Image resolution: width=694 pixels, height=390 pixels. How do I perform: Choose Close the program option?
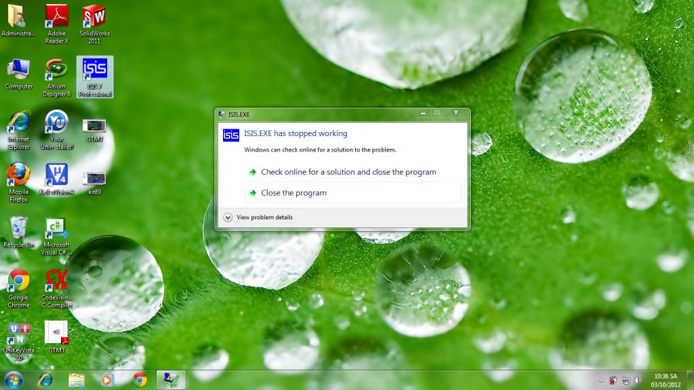pos(352,193)
